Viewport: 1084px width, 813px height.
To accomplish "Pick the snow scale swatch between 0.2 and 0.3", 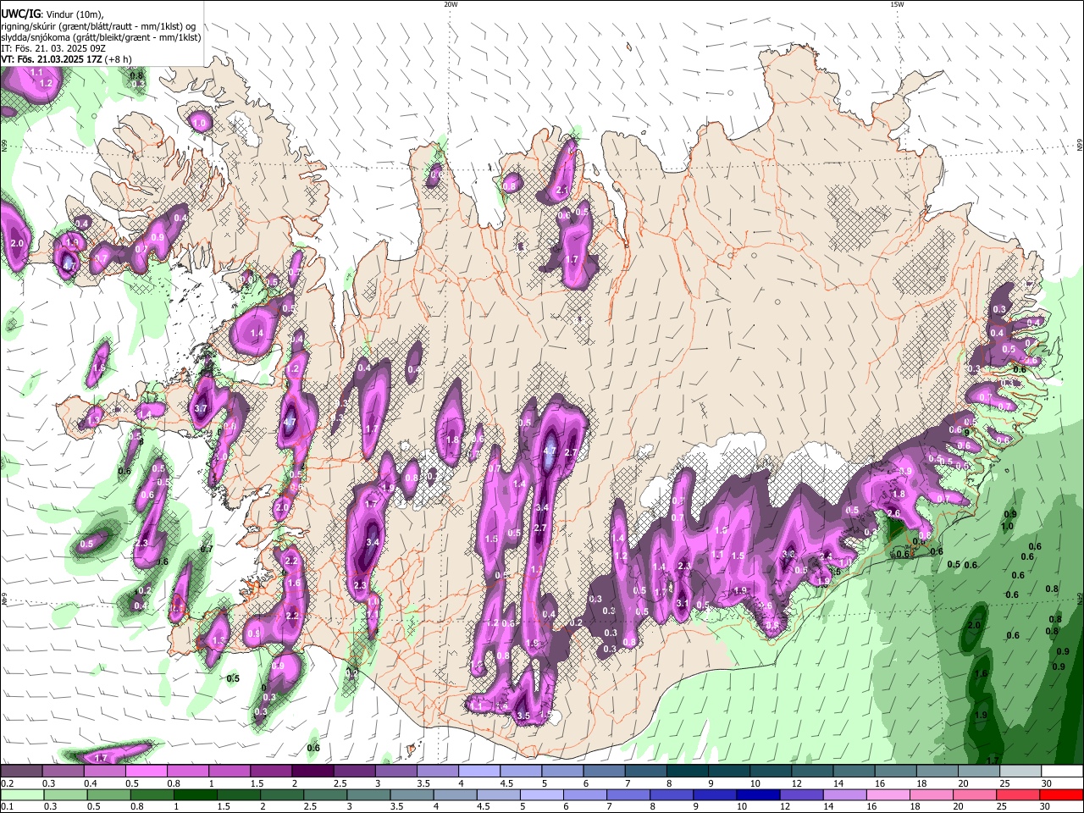I will click(x=21, y=772).
